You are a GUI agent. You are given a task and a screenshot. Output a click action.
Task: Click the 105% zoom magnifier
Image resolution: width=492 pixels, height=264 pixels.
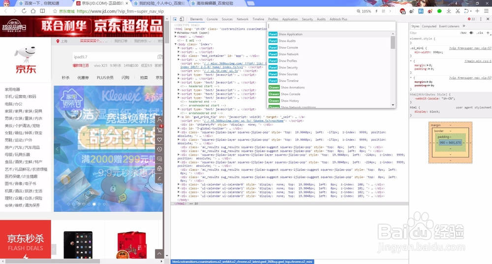tap(358, 11)
